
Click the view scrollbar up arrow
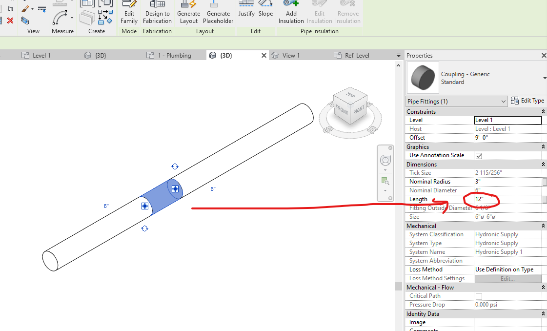(398, 65)
